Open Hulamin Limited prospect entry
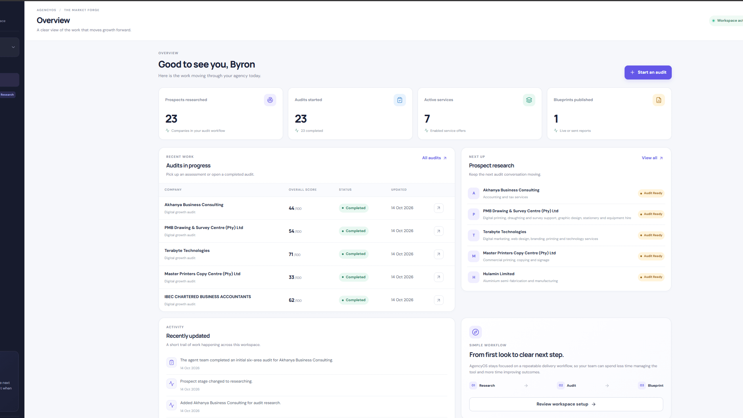This screenshot has width=743, height=418. [x=566, y=277]
